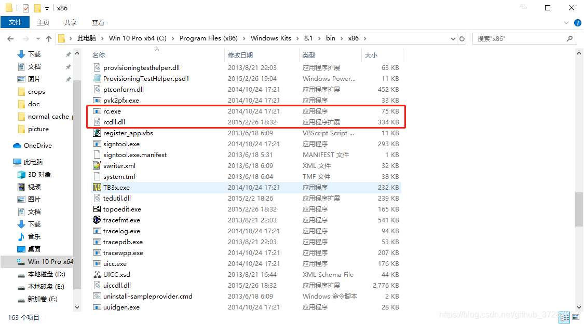The width and height of the screenshot is (584, 324).
Task: Switch to details view layout icon
Action: tap(564, 317)
